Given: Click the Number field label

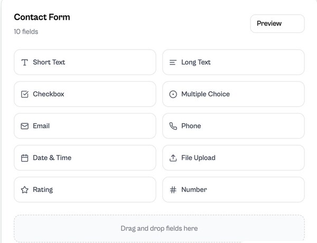Looking at the screenshot, I should point(194,190).
